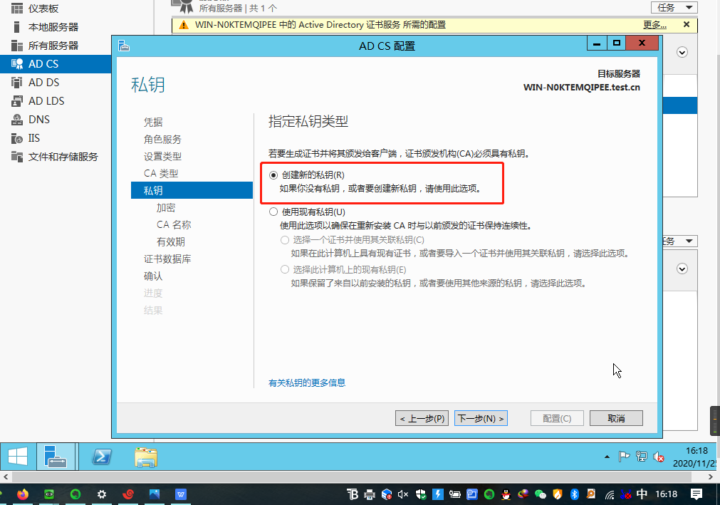Open the host notification center icon
This screenshot has height=505, width=720.
(x=696, y=494)
